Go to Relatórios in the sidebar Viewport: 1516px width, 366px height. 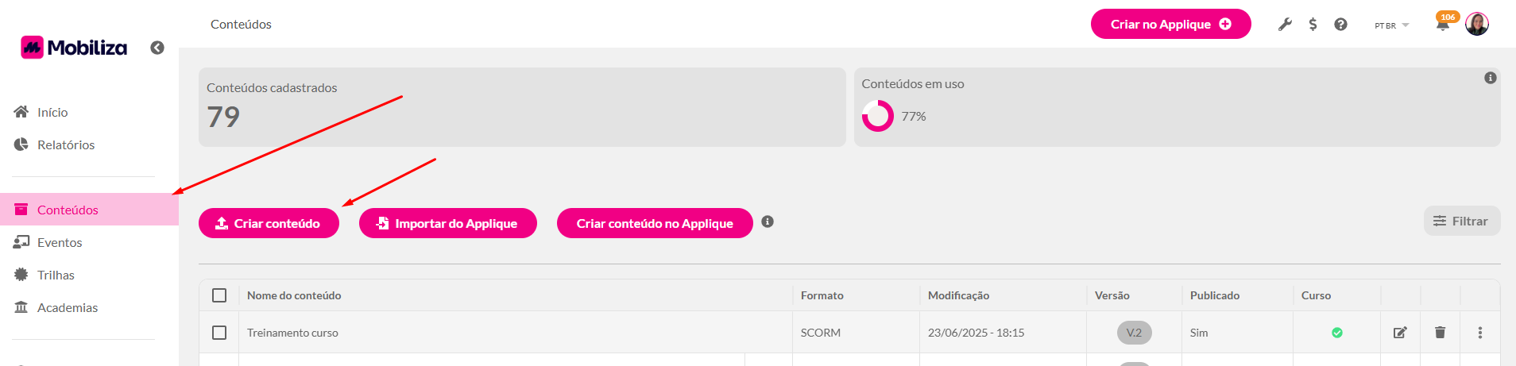(x=65, y=144)
